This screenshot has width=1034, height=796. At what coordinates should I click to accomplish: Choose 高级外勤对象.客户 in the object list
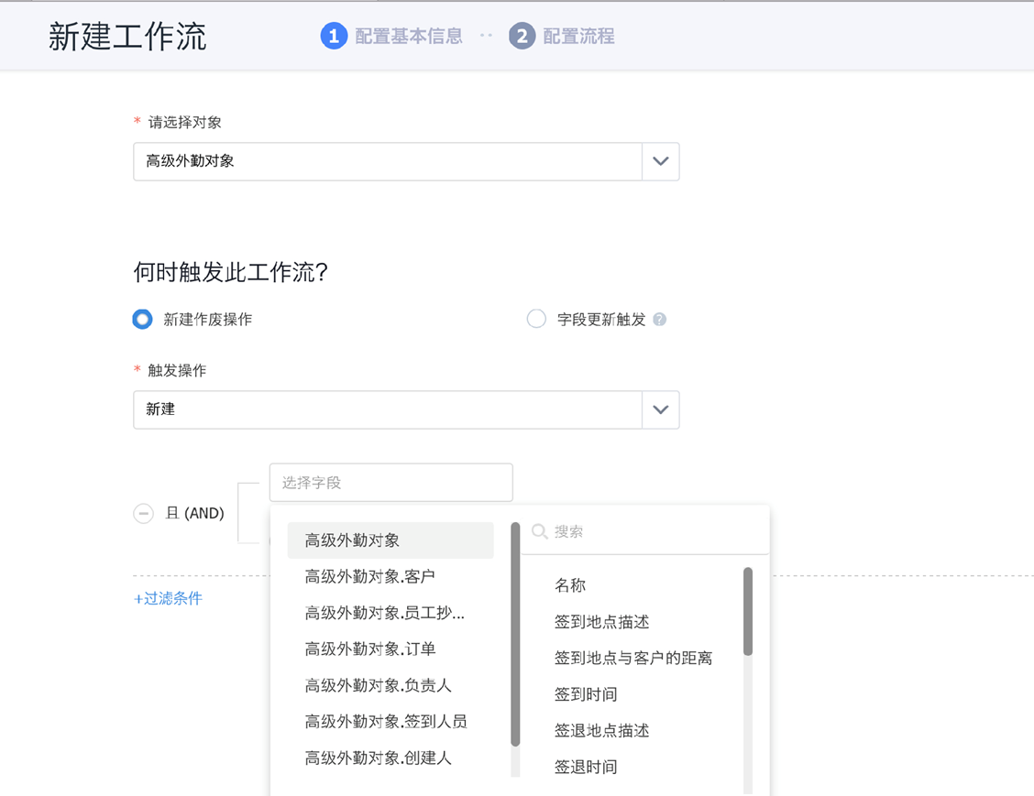[369, 576]
